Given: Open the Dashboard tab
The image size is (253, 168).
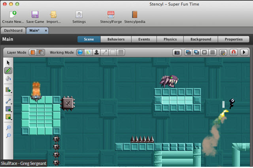Looking at the screenshot, I should [13, 30].
